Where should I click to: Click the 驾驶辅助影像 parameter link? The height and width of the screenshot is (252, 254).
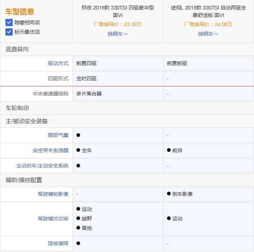click(53, 194)
